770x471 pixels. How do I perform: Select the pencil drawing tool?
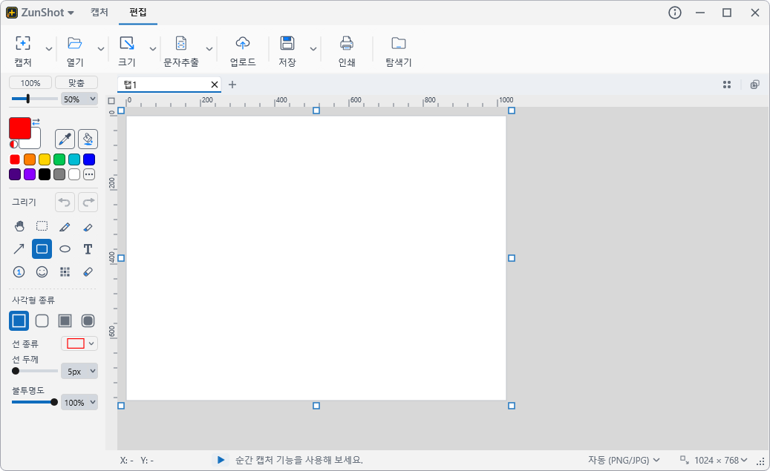click(65, 226)
